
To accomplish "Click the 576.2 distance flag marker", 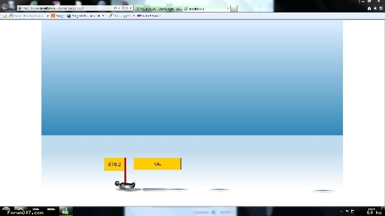I will pos(114,164).
